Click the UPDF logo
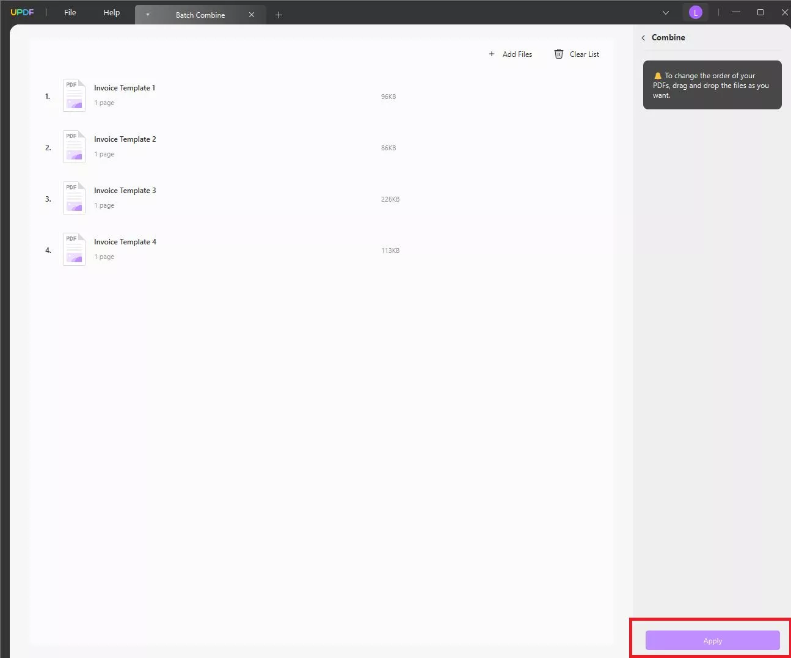 point(22,12)
